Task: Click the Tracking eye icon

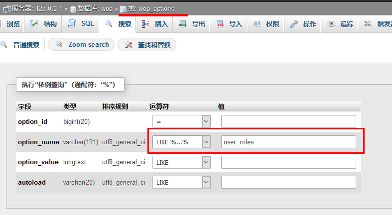Action: tap(331, 24)
